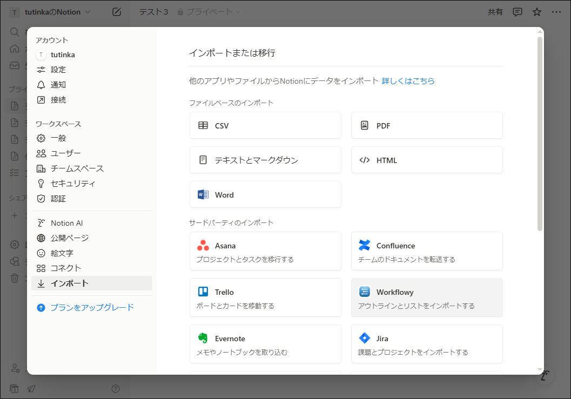Open ユーザー settings
Screen dimensions: 571x399
pyautogui.click(x=92, y=153)
